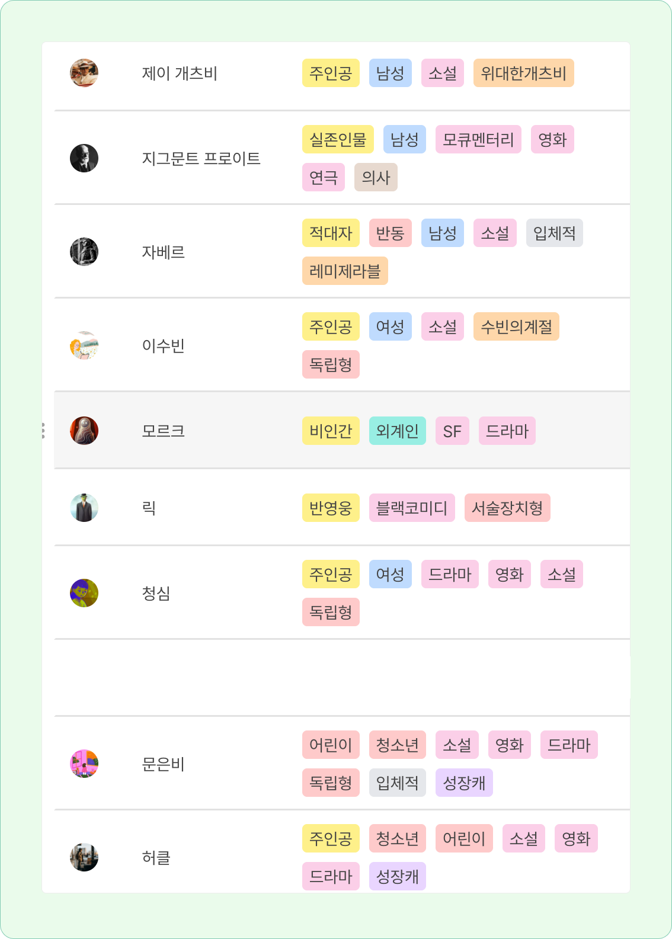Screen dimensions: 672x939
Task: Click the 성장캐 purple tag on 문은비
Action: click(464, 783)
